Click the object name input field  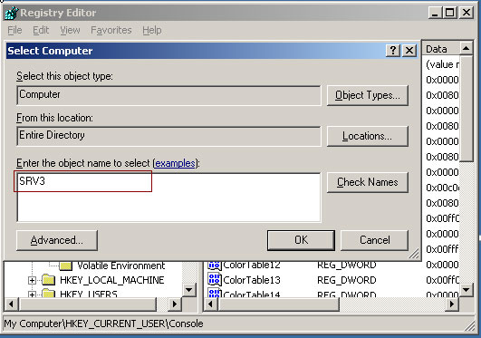coord(168,197)
